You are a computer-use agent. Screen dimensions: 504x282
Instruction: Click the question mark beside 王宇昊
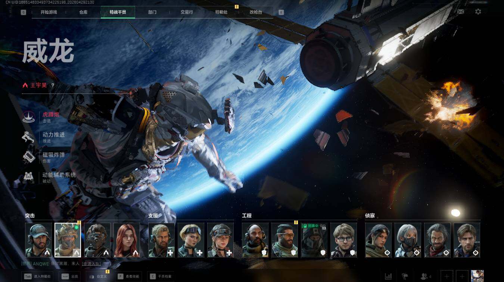coord(53,85)
